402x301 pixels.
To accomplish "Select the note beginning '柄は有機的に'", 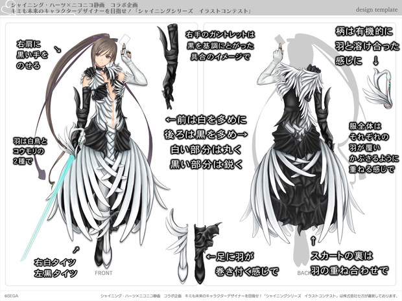I will [367, 46].
